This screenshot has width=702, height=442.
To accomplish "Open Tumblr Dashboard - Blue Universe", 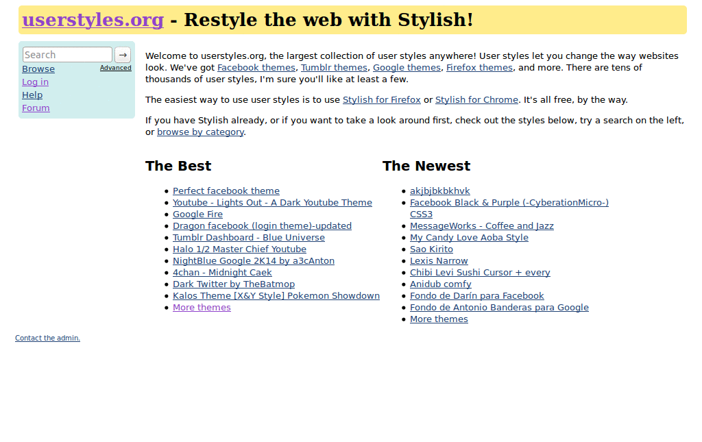I will pos(248,238).
